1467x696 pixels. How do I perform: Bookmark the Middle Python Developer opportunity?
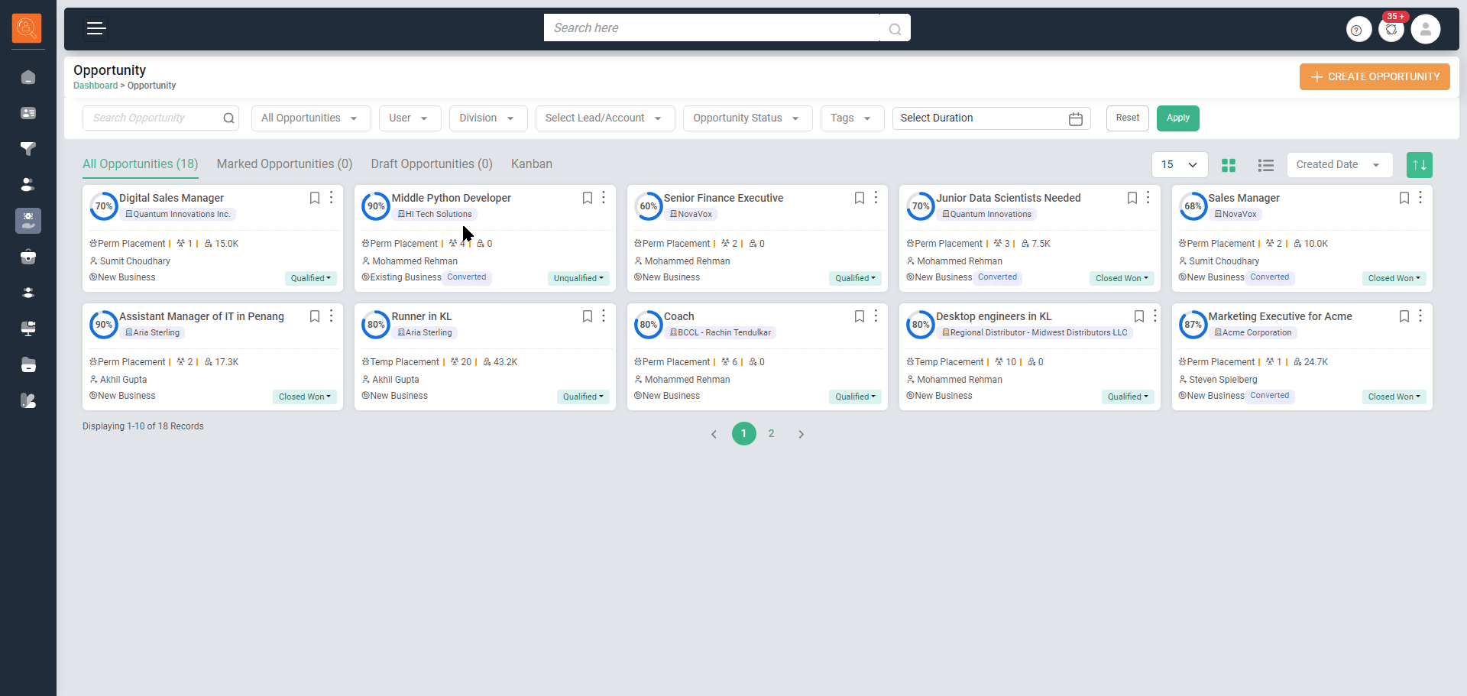coord(587,198)
